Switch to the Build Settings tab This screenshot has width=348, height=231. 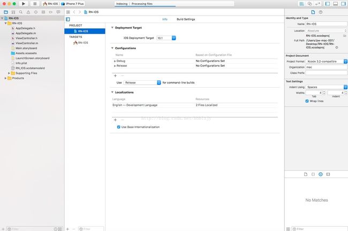point(186,19)
